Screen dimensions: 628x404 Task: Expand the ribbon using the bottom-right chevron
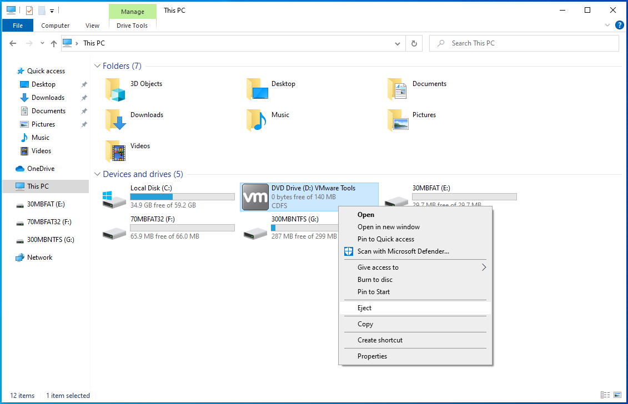(607, 25)
